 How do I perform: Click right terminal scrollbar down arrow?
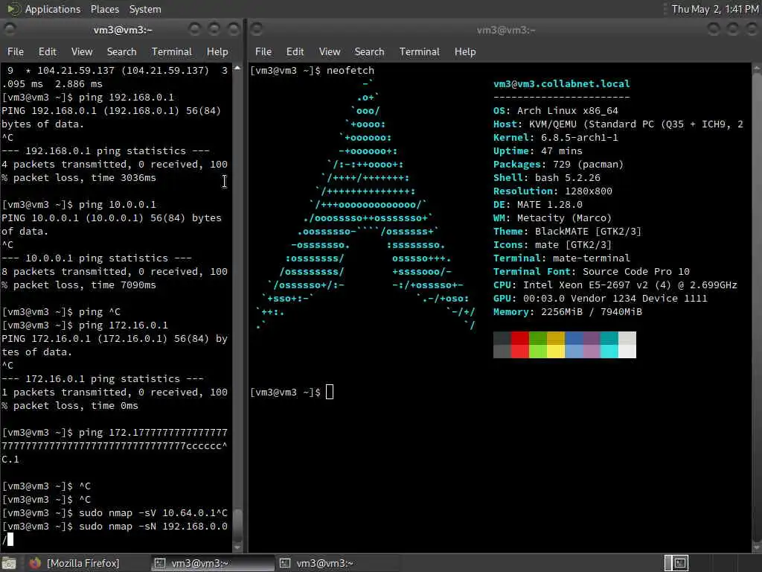click(757, 547)
